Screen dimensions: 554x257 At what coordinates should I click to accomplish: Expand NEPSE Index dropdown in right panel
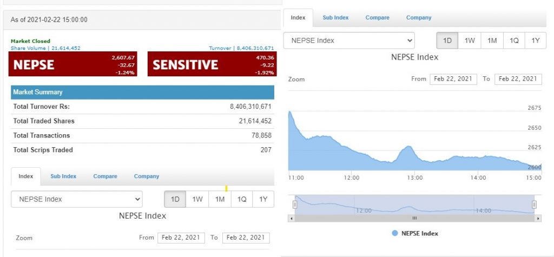point(349,41)
